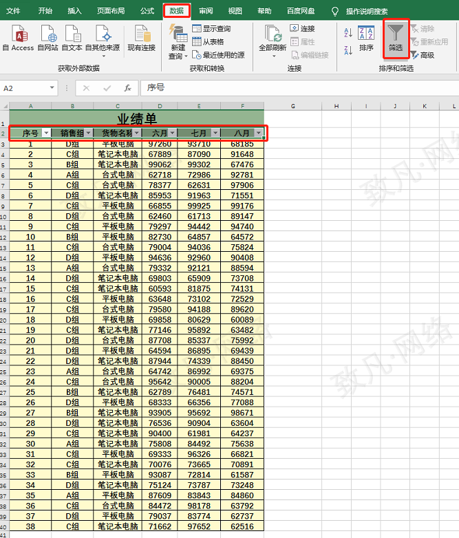
Task: Open the Baidu Netdisk (百度网盘) tab
Action: [301, 11]
